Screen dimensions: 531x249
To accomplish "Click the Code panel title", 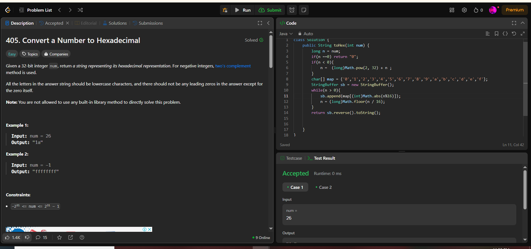I will tap(288, 23).
